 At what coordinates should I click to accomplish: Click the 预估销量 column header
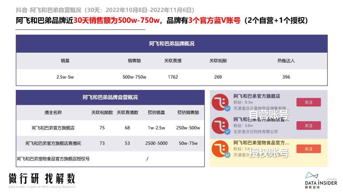point(156,113)
